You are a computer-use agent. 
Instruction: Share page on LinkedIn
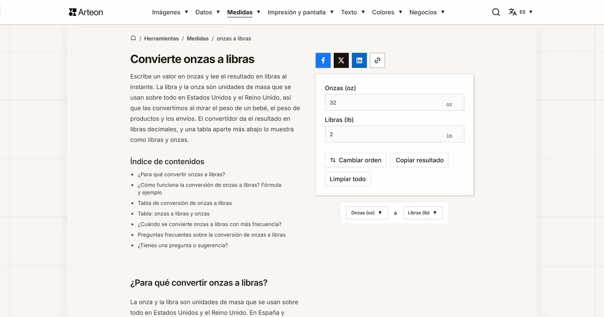[x=359, y=60]
